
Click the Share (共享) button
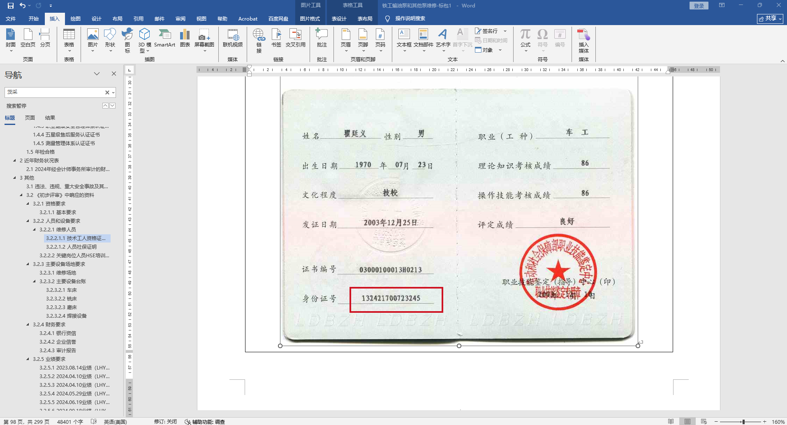click(x=770, y=18)
